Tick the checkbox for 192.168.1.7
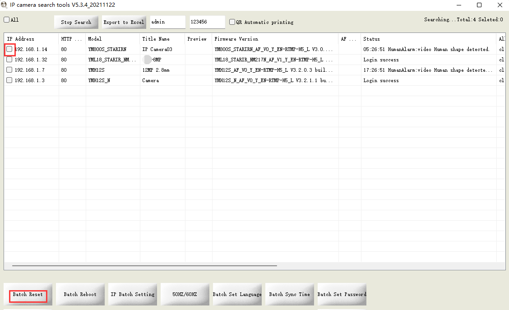 tap(9, 70)
